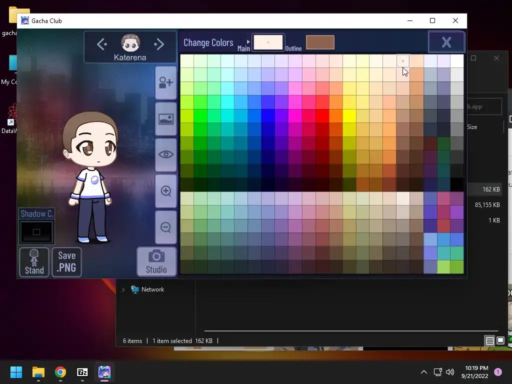
Task: Select the Outline brown color swatch
Action: pyautogui.click(x=320, y=42)
